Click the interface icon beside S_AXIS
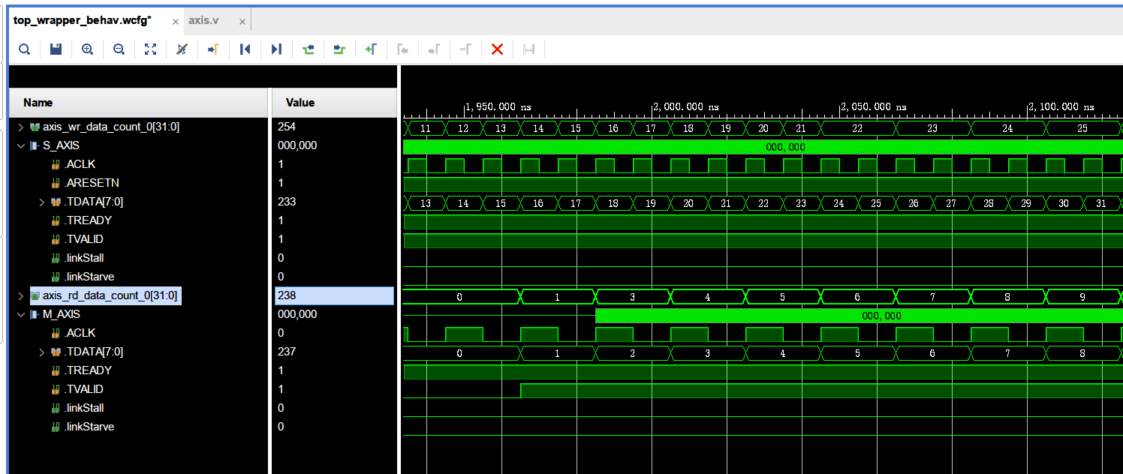This screenshot has width=1123, height=474. (35, 145)
